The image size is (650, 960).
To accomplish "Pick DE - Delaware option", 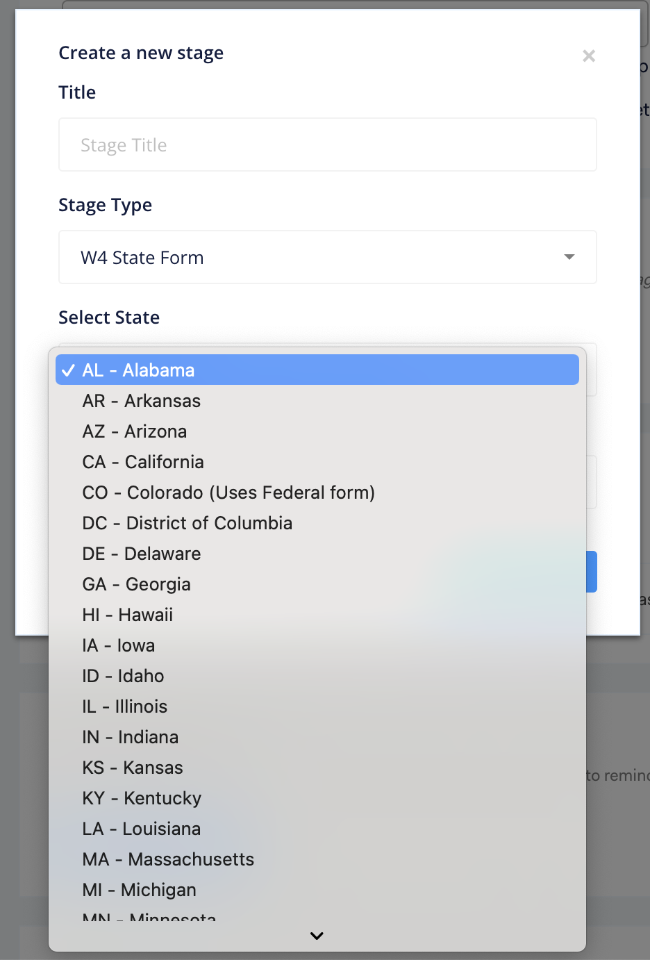I will coord(142,554).
